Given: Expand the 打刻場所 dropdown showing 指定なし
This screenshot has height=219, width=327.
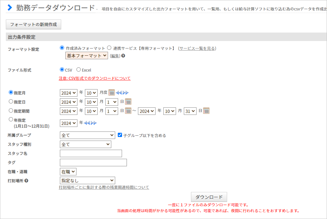Looking at the screenshot, I should 87,180.
